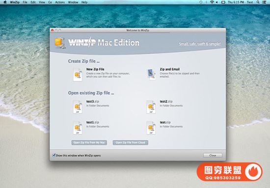Click the Test user name in menu bar
Screen dimensions: 270x188
[x=250, y=2]
